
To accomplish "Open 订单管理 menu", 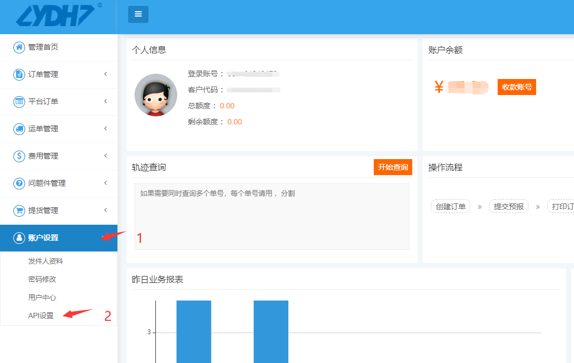I will coord(59,74).
